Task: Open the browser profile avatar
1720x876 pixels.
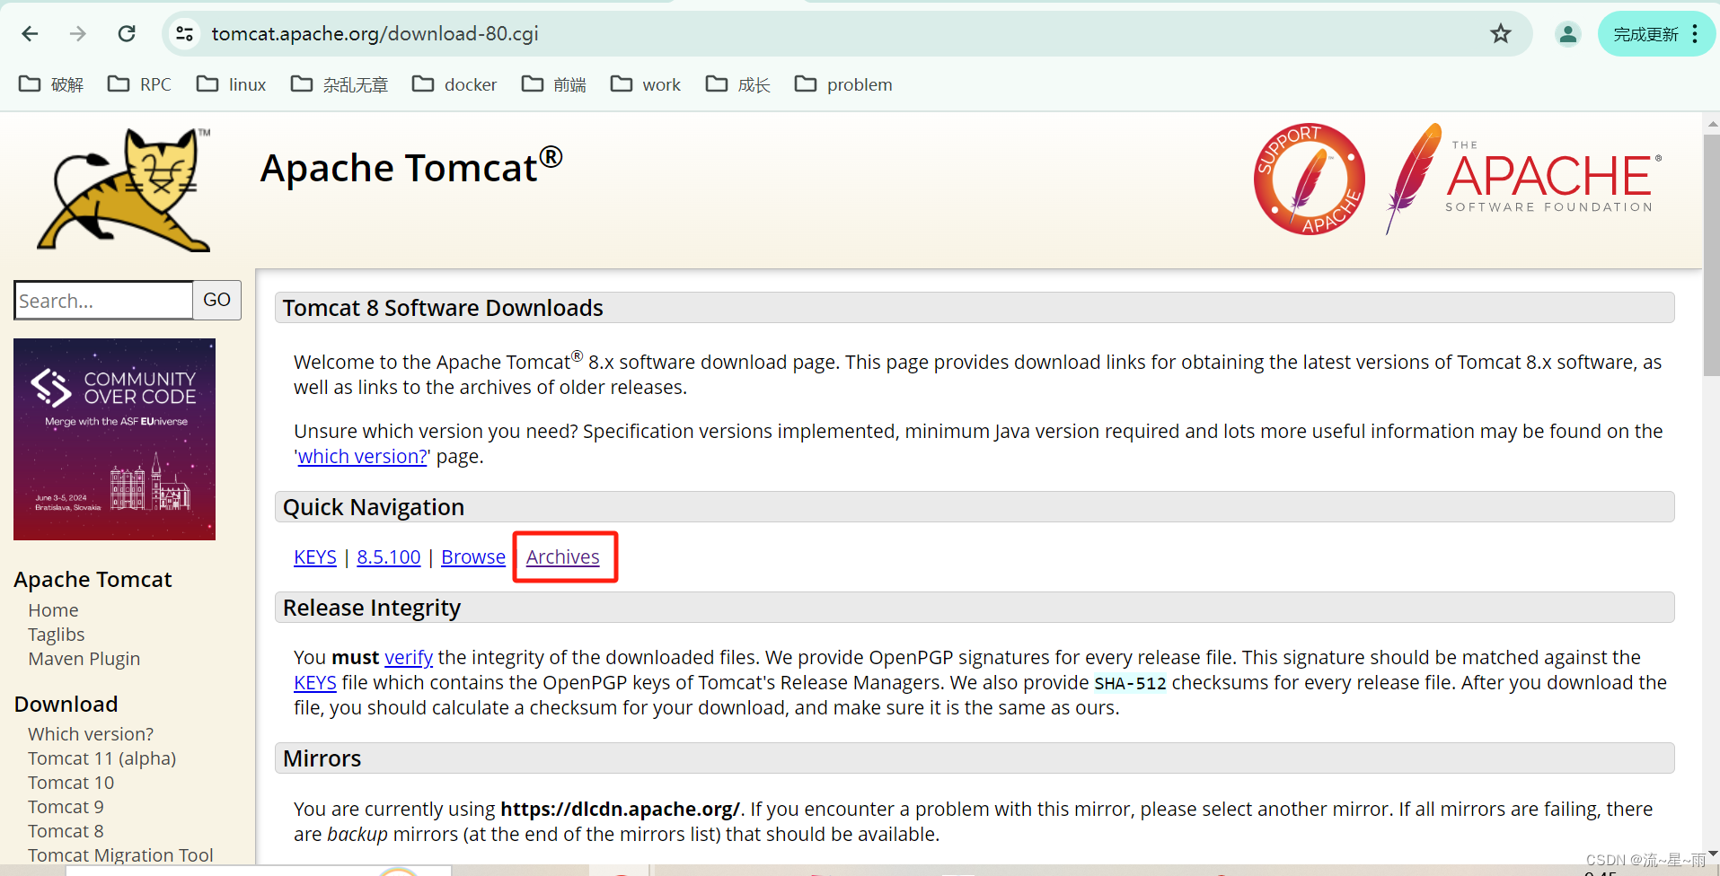Action: click(1568, 34)
